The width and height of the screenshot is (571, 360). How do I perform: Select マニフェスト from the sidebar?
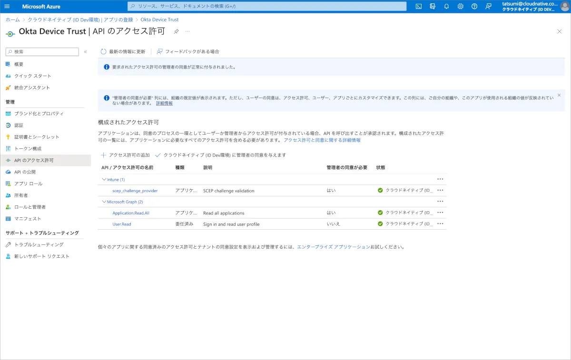click(28, 219)
